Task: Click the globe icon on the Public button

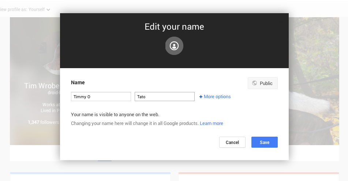Action: click(x=255, y=83)
